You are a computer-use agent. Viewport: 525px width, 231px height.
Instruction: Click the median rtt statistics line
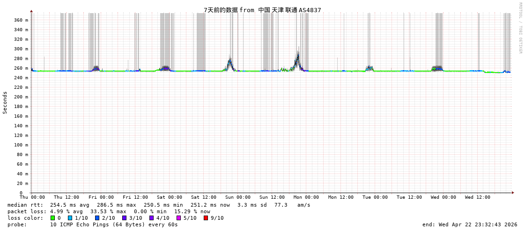click(159, 205)
